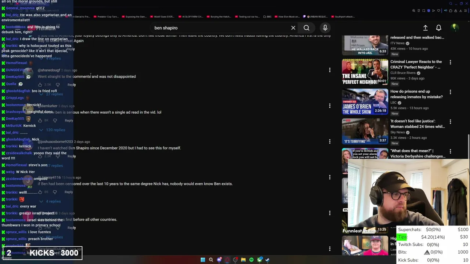Image resolution: width=470 pixels, height=264 pixels.
Task: Open 'Predator Cop Turn...' bookmark
Action: [x=106, y=16]
